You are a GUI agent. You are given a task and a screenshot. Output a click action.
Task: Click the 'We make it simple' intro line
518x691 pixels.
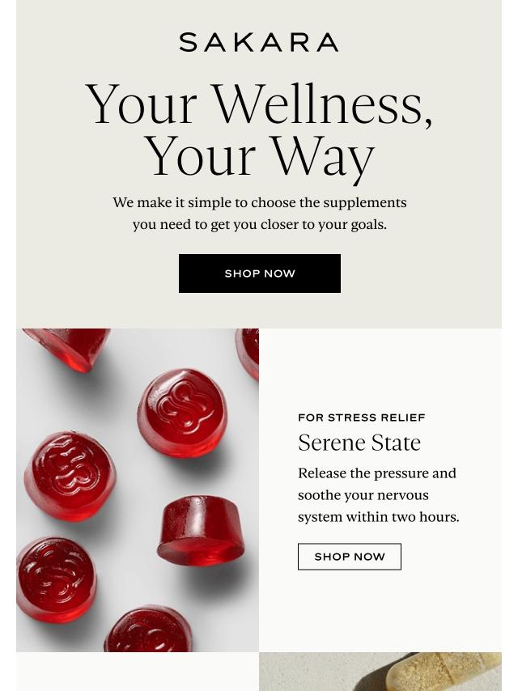[x=260, y=203]
